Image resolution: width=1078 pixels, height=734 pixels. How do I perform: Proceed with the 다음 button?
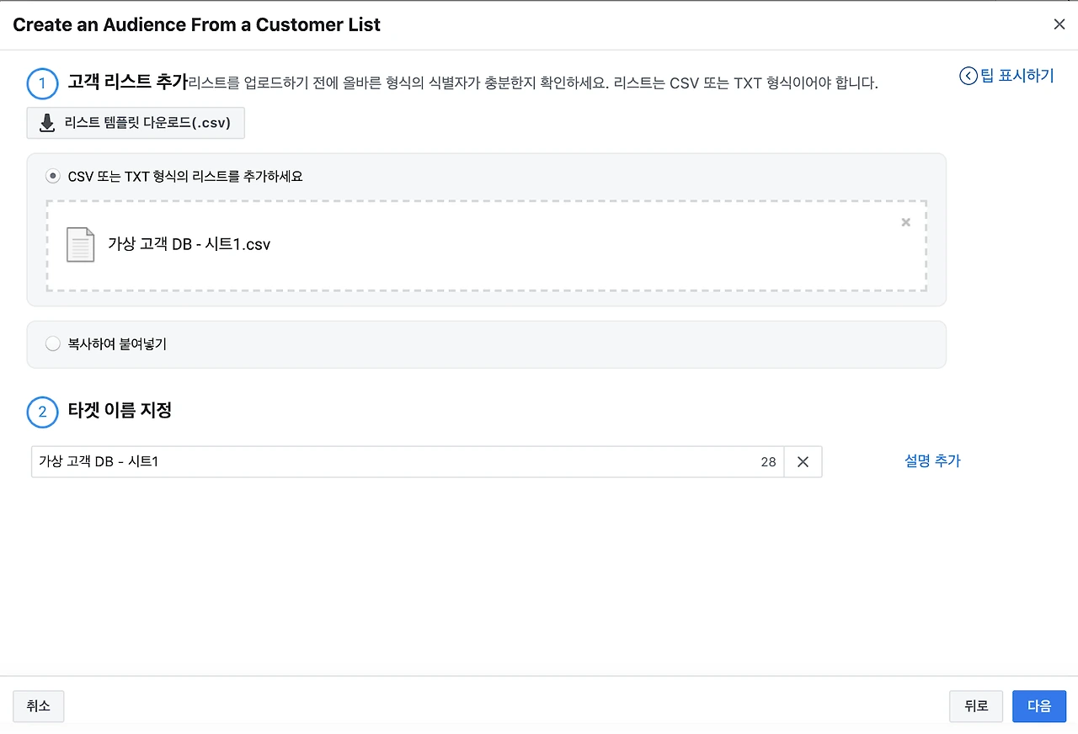tap(1038, 706)
